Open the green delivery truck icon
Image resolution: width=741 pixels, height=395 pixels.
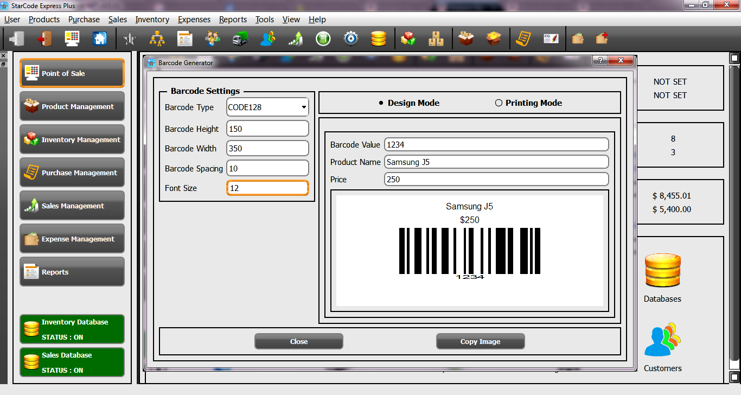pyautogui.click(x=240, y=39)
